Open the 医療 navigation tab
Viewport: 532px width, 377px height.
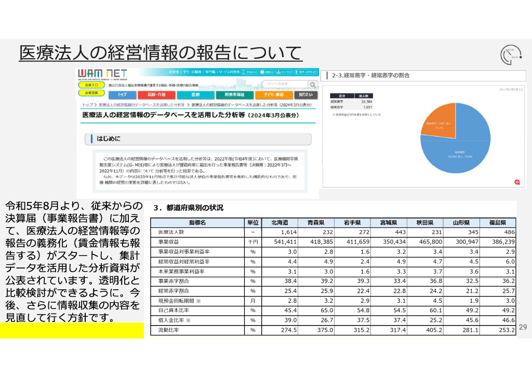[195, 95]
